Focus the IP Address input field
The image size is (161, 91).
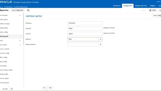tap(85, 23)
